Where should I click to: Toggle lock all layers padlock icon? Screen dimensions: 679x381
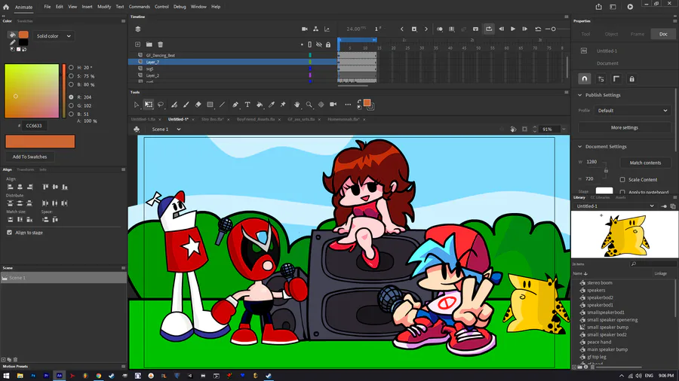point(328,44)
